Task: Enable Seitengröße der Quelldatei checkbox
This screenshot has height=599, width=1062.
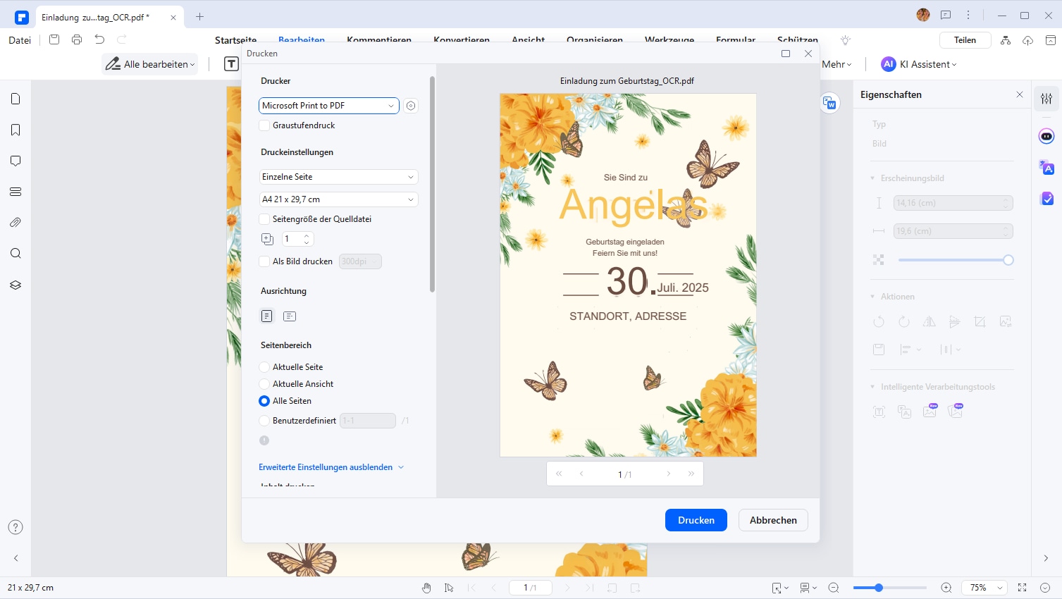Action: (x=264, y=219)
